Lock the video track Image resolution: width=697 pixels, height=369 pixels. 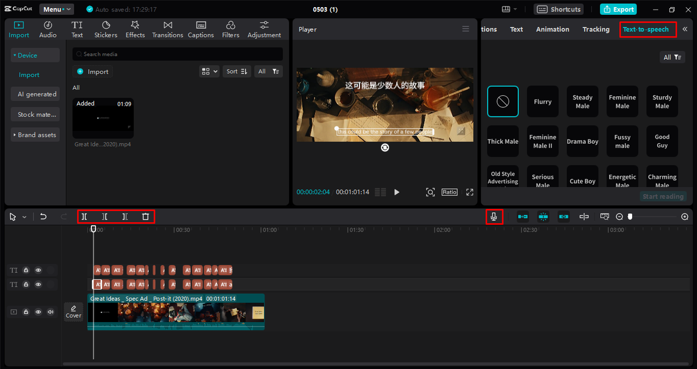point(26,312)
